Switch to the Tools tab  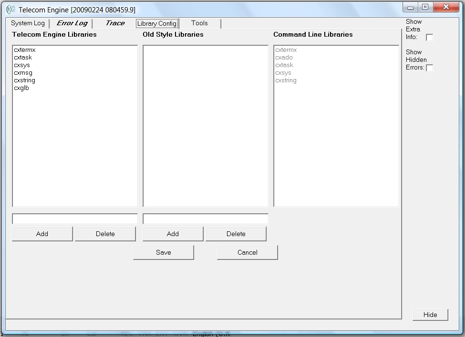coord(199,23)
